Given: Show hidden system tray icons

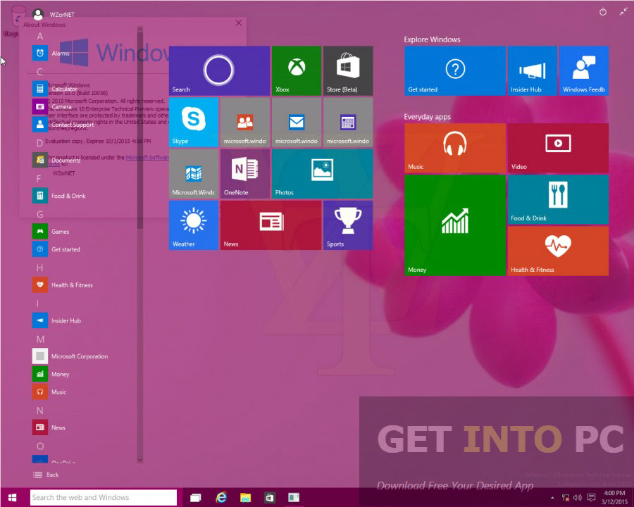Looking at the screenshot, I should [x=552, y=498].
